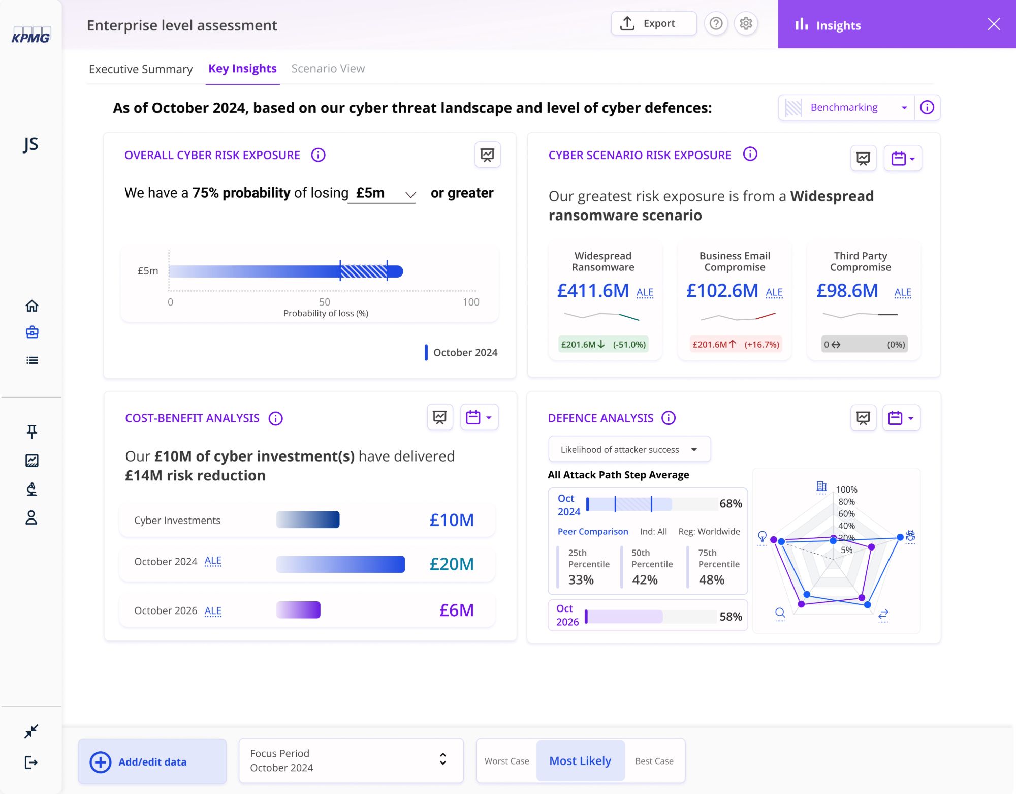The image size is (1016, 794).
Task: Switch to Scenario View tab
Action: [x=328, y=69]
